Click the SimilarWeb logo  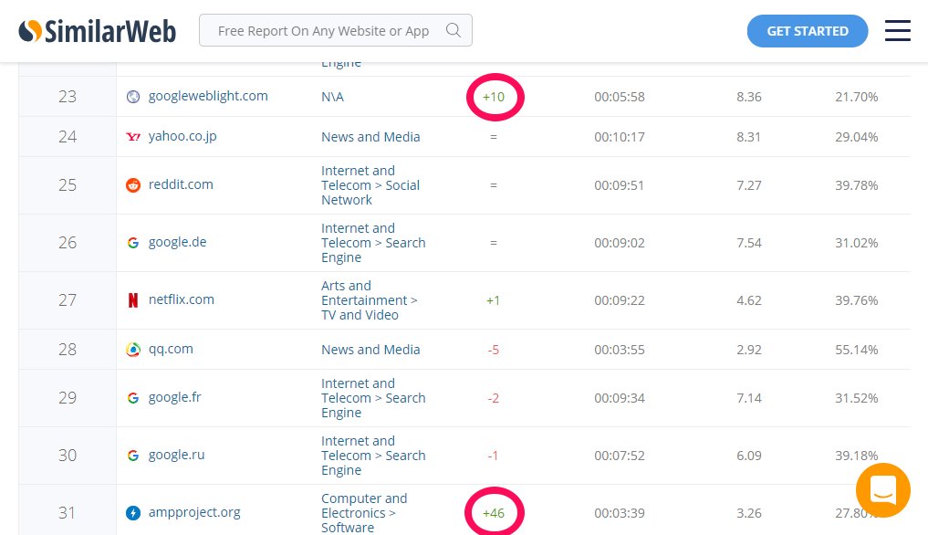click(97, 31)
